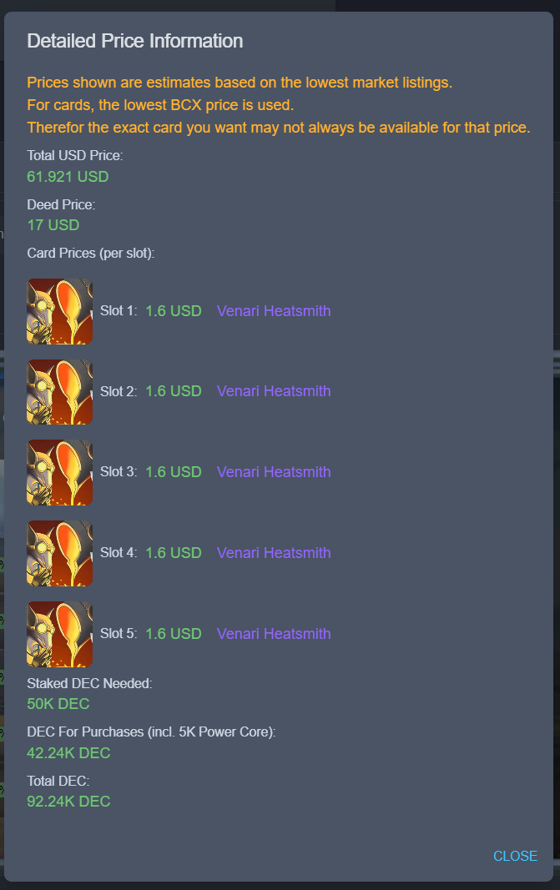Open the Venari Heatsmith link for Slot 2
This screenshot has height=890, width=560.
coord(274,391)
